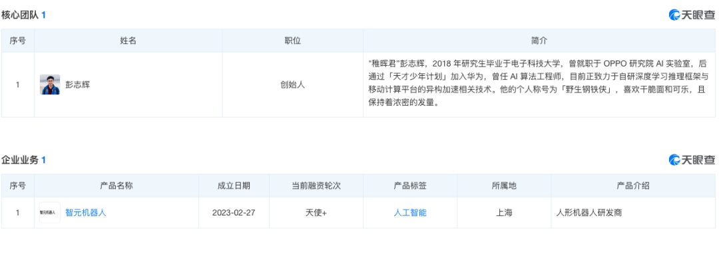Click the 成立日期 column header
This screenshot has width=719, height=256.
tap(234, 186)
